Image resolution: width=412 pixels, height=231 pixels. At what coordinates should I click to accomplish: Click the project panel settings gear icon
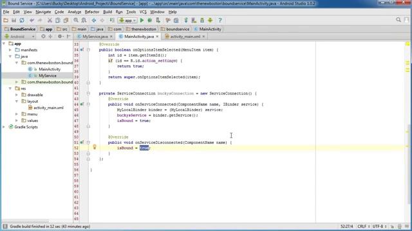60,37
